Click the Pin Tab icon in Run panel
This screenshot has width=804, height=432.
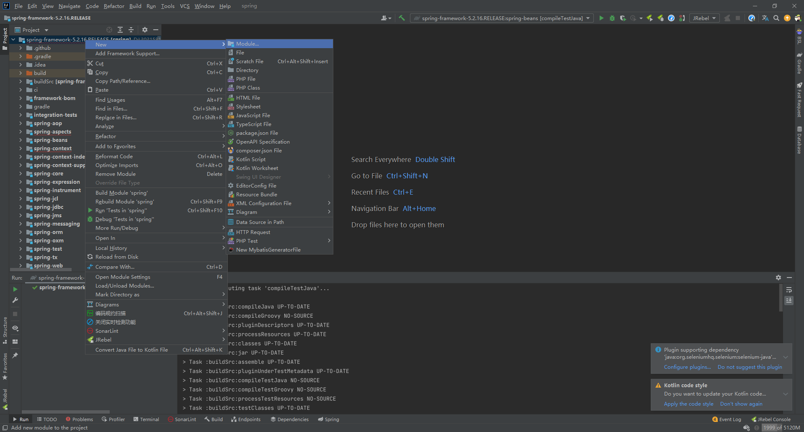15,355
